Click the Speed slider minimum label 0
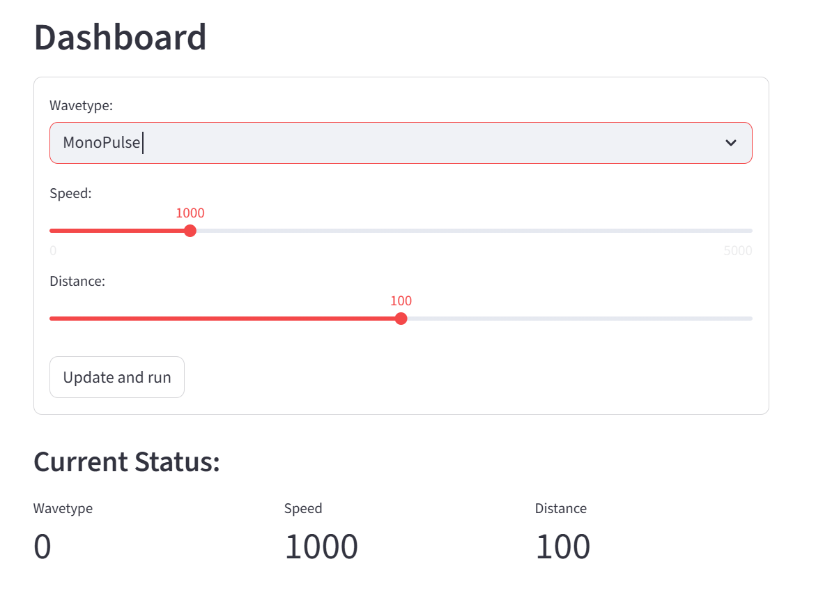The width and height of the screenshot is (816, 596). [53, 251]
